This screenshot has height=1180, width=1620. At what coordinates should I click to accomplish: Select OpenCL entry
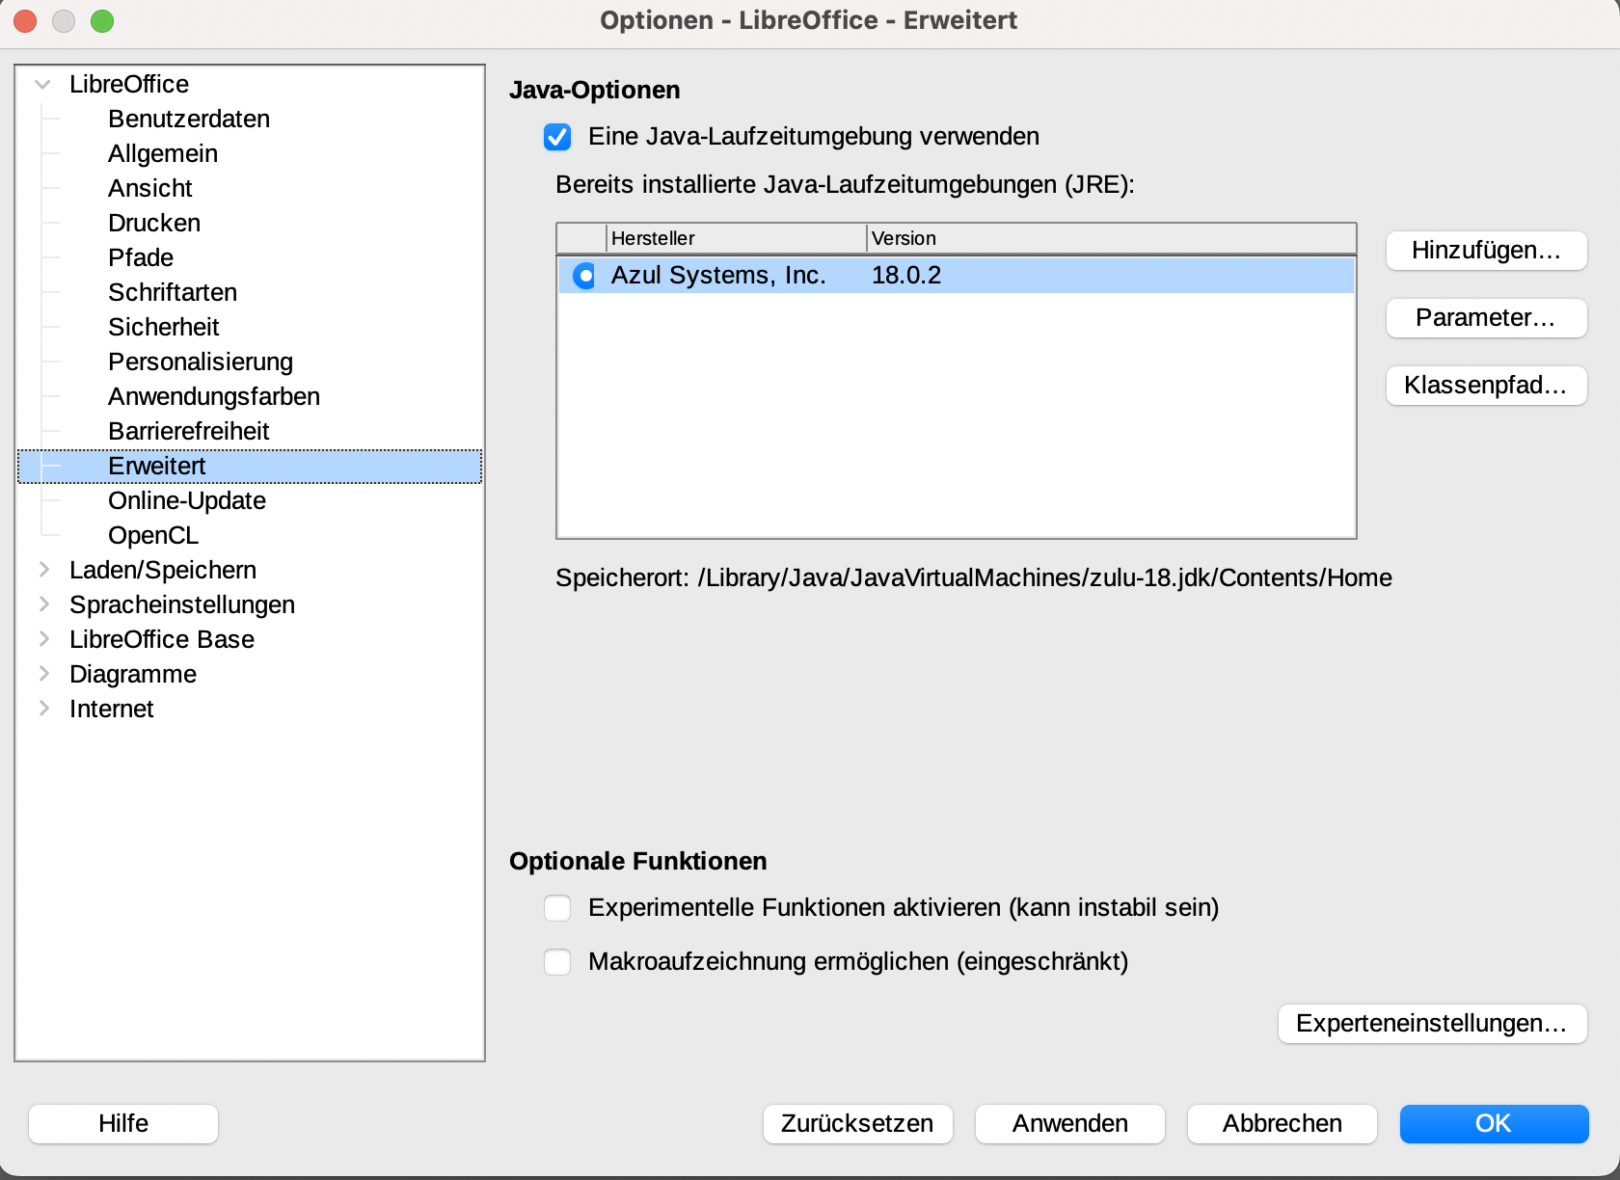click(x=153, y=535)
